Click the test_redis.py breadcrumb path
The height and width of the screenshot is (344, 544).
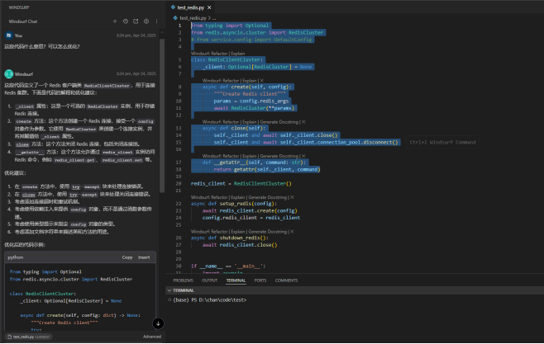click(x=193, y=16)
